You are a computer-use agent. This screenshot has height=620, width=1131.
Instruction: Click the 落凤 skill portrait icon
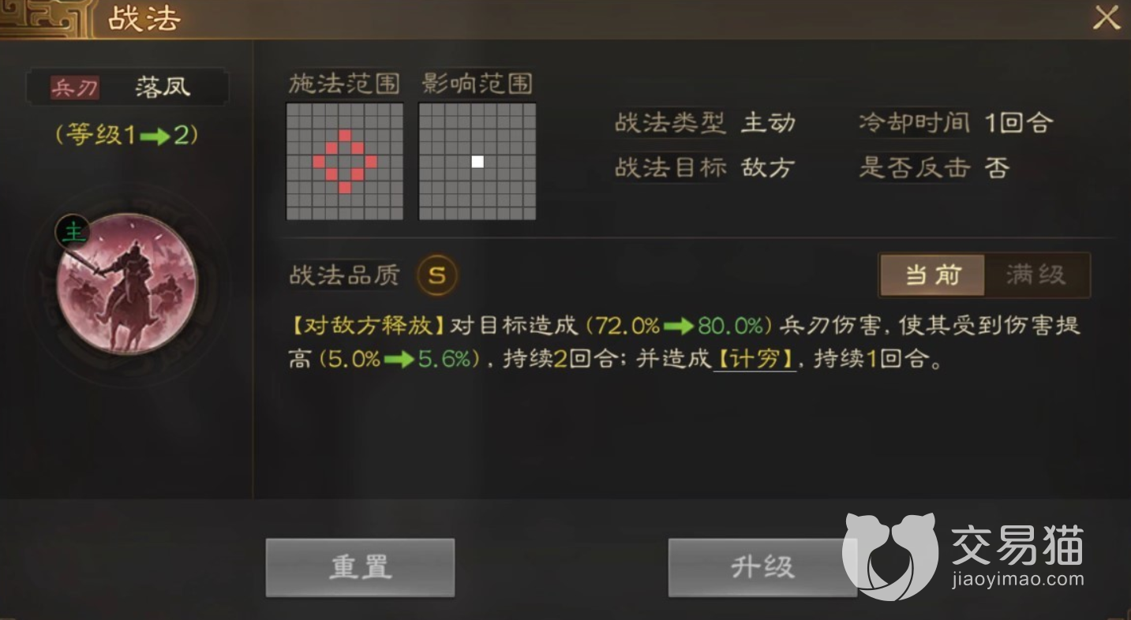127,284
